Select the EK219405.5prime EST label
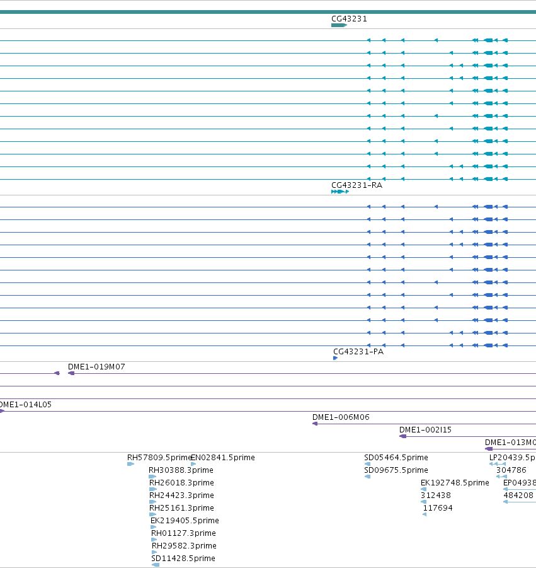Viewport: 536px width, 568px height. click(185, 521)
